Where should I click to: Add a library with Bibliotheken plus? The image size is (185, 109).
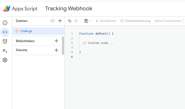(x=56, y=41)
